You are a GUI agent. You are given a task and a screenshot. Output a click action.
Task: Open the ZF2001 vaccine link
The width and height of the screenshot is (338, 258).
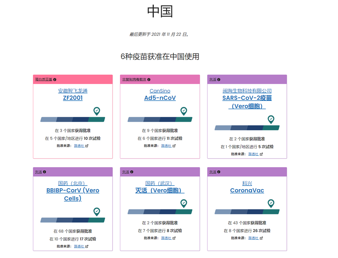pos(73,98)
